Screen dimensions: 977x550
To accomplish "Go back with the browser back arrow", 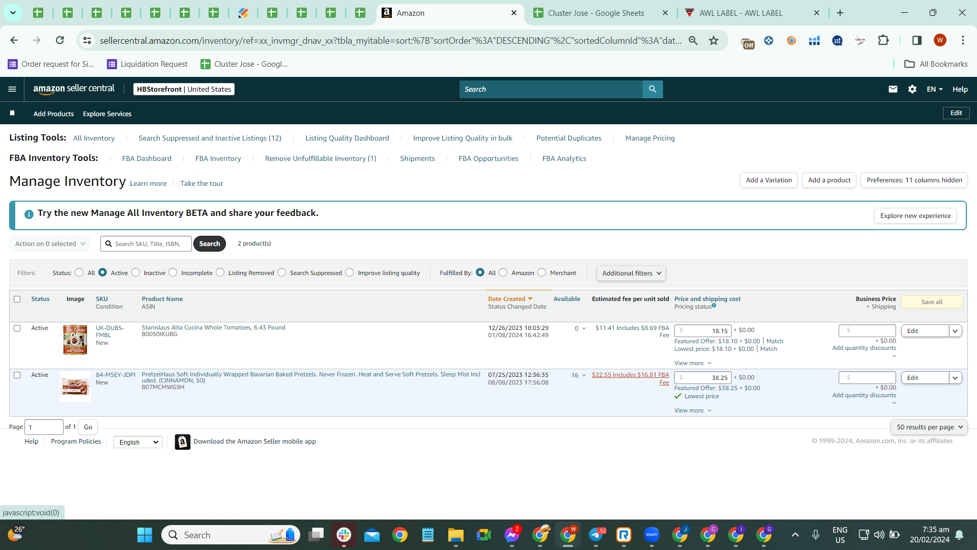I will coord(14,40).
